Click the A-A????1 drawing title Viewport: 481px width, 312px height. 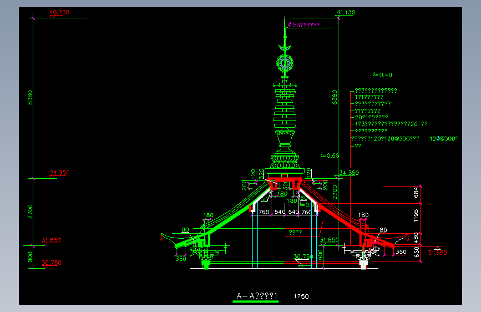257,296
